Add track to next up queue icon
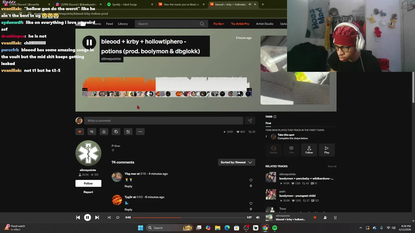Viewport: 415px width, 233px height. coord(128,132)
